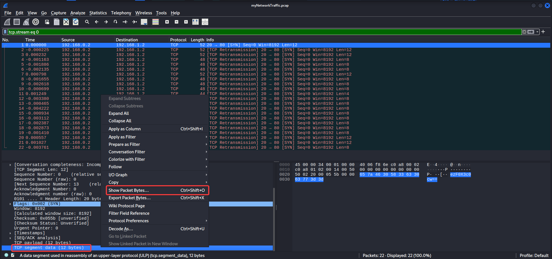The image size is (552, 259).
Task: Open the display filter history dropdown
Action: 537,32
